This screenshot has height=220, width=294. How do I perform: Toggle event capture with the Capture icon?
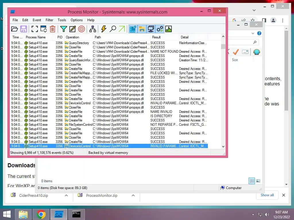[34, 29]
